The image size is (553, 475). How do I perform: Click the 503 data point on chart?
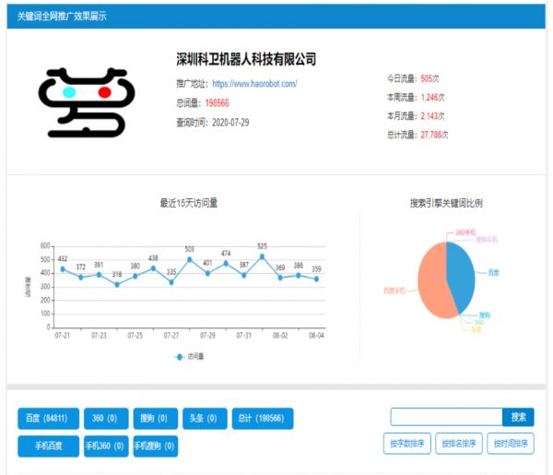(190, 259)
